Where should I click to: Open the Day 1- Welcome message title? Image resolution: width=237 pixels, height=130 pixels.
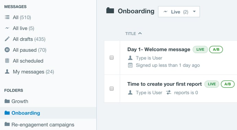(159, 49)
